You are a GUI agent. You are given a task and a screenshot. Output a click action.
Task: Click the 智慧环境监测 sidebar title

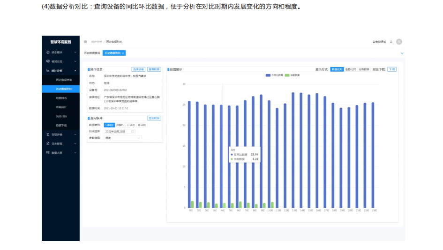pyautogui.click(x=60, y=42)
